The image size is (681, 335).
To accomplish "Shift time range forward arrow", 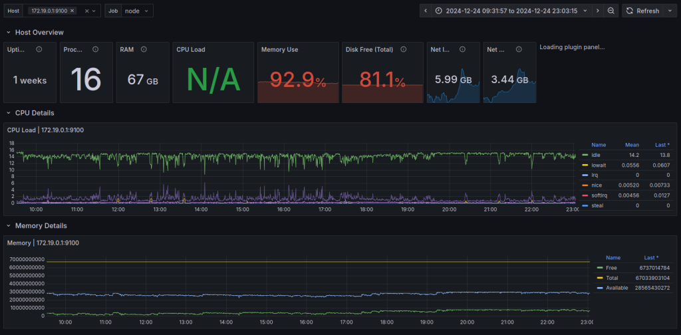I will (x=598, y=11).
